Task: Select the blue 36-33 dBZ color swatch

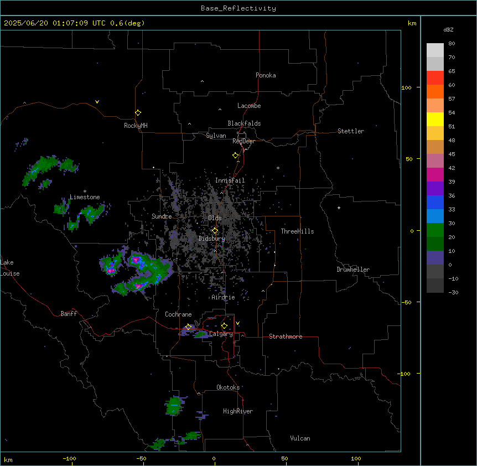Action: pyautogui.click(x=435, y=202)
